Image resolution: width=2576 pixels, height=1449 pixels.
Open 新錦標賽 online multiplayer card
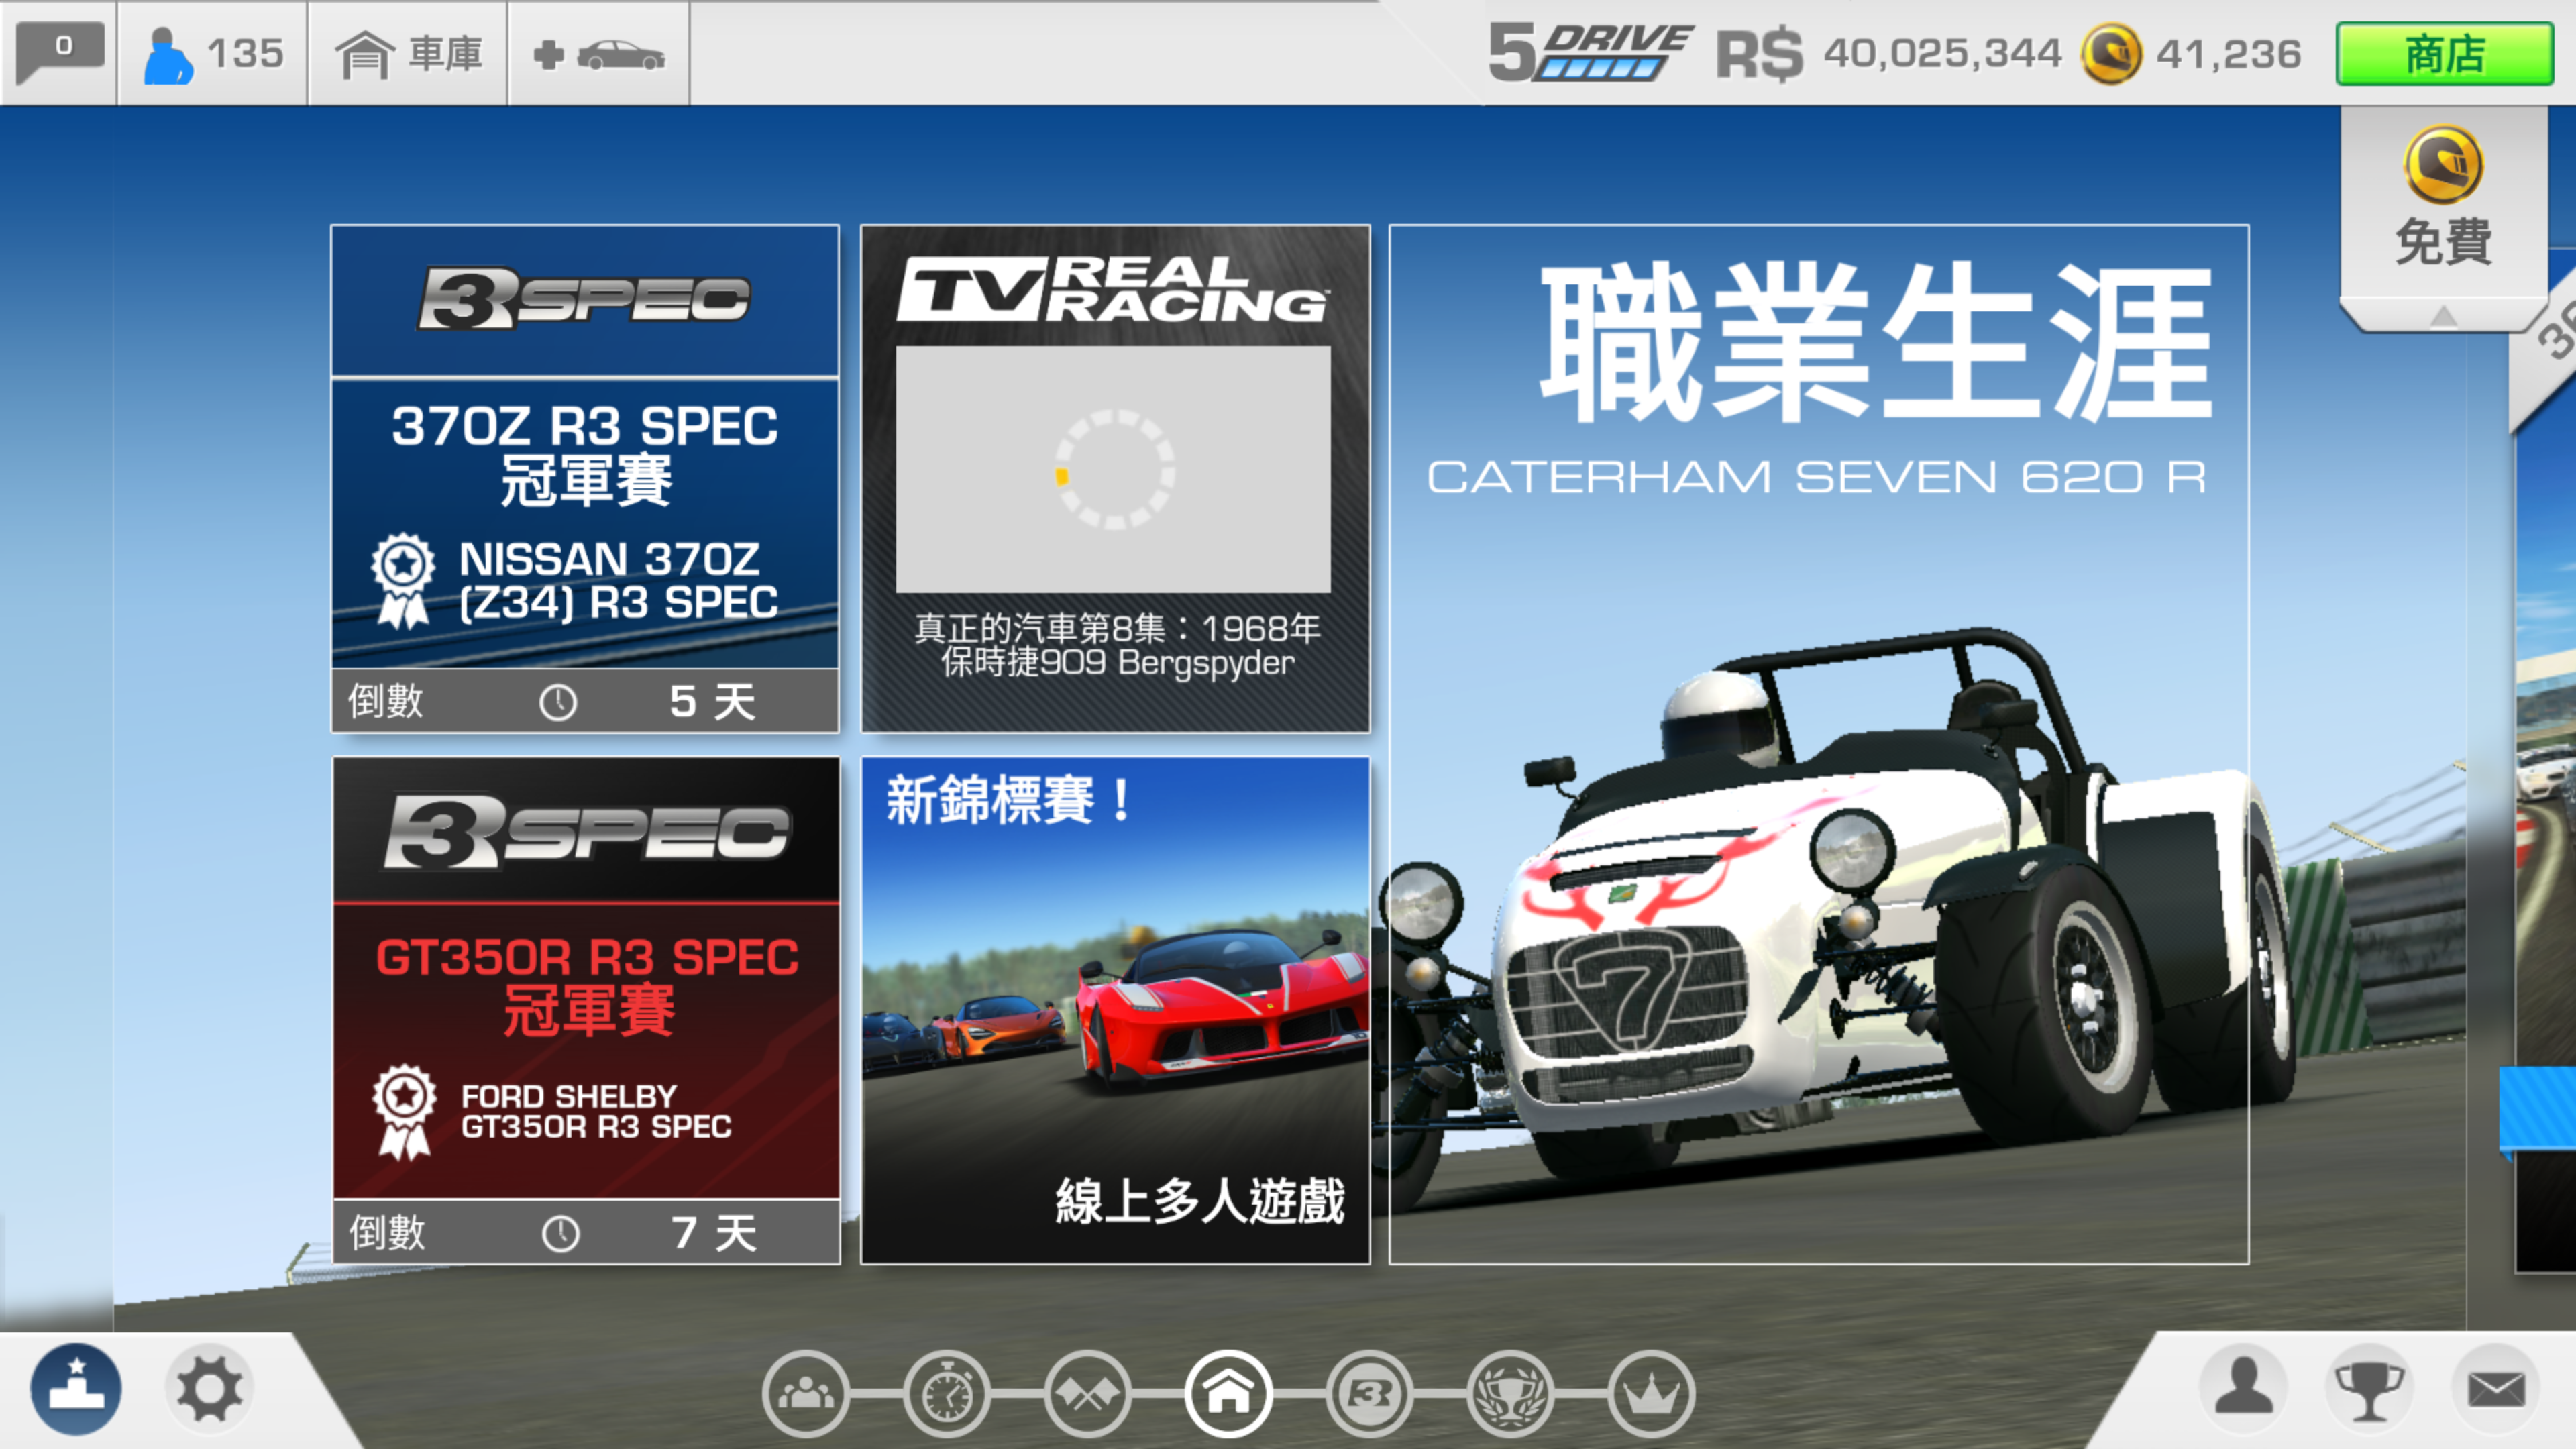[x=1115, y=1010]
